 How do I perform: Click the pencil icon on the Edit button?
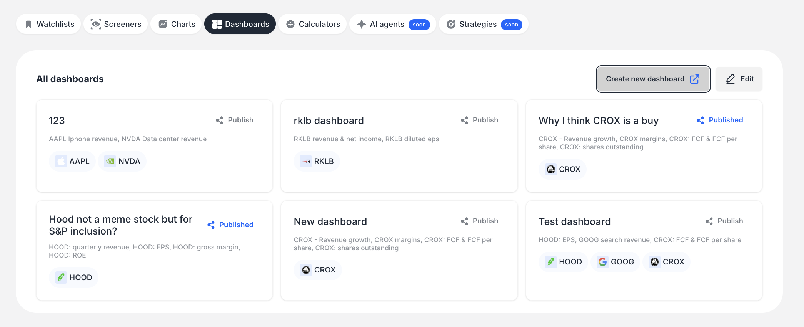click(731, 79)
